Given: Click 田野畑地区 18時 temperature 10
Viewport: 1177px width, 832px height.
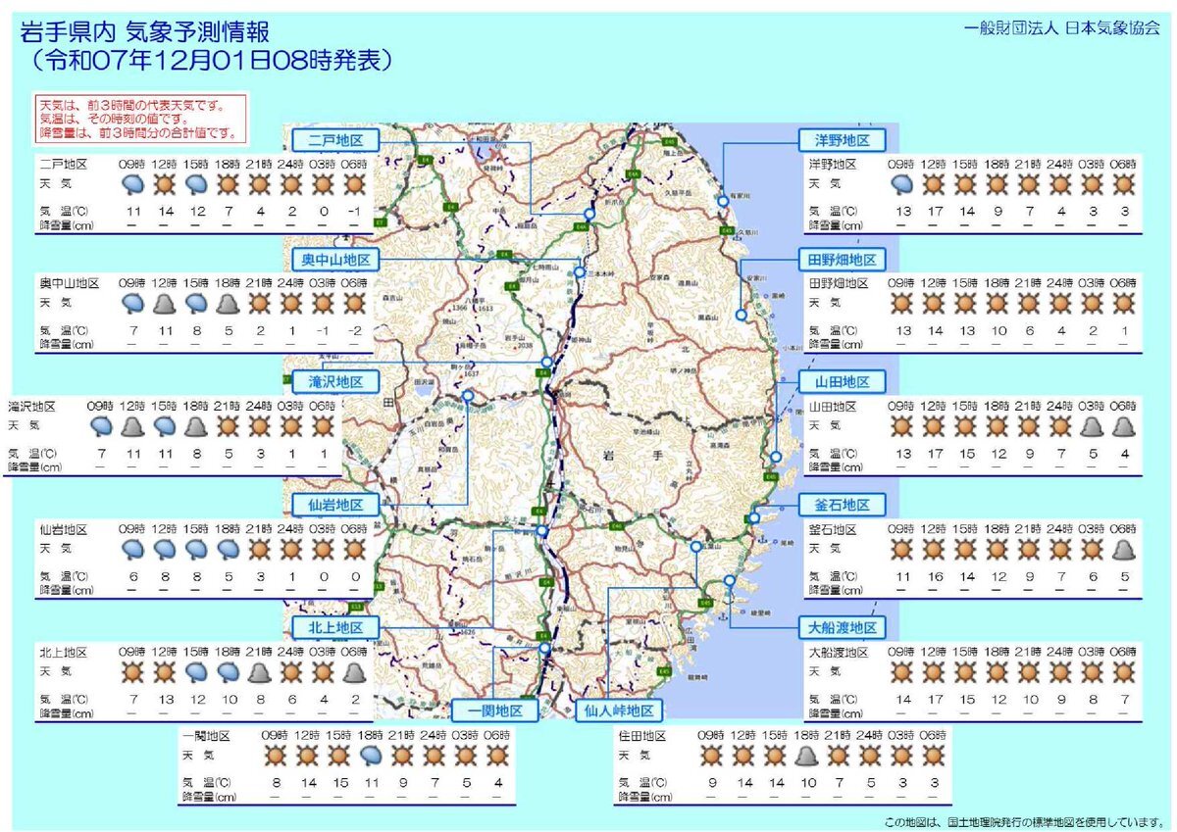Looking at the screenshot, I should pyautogui.click(x=998, y=332).
